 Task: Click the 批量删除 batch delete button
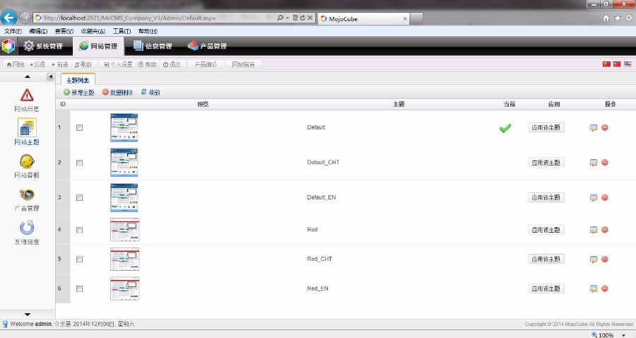tap(117, 93)
